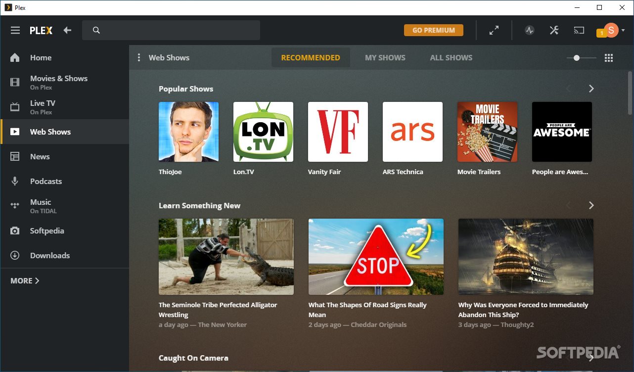Screen dimensions: 634x372
Task: Click 'a day ago — The New Yorker' text
Action: 203,325
